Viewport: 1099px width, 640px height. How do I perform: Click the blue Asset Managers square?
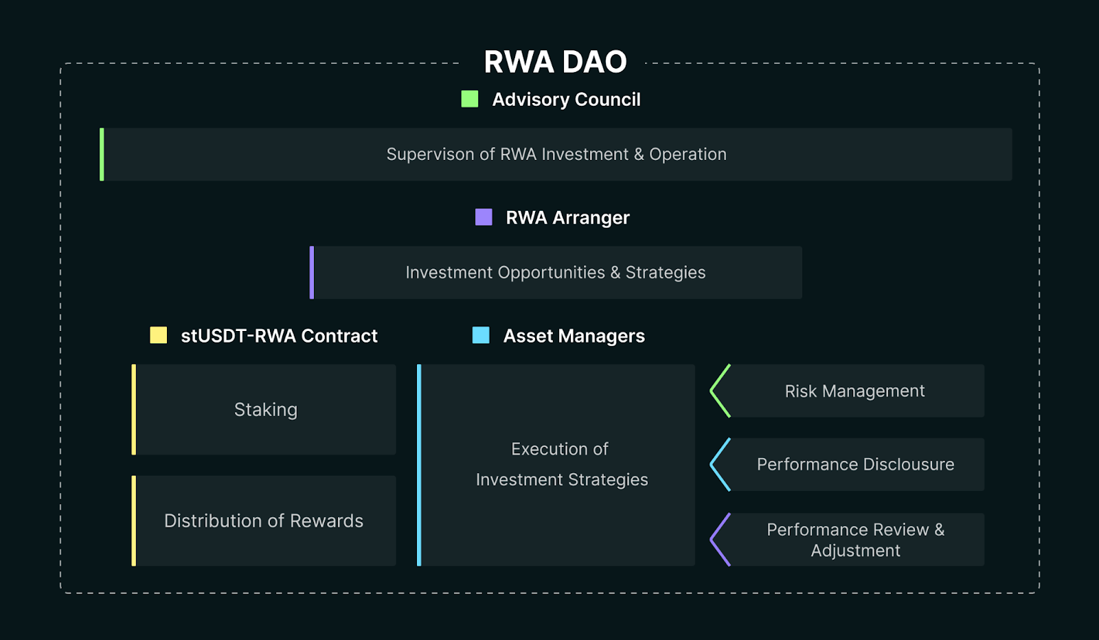(481, 335)
